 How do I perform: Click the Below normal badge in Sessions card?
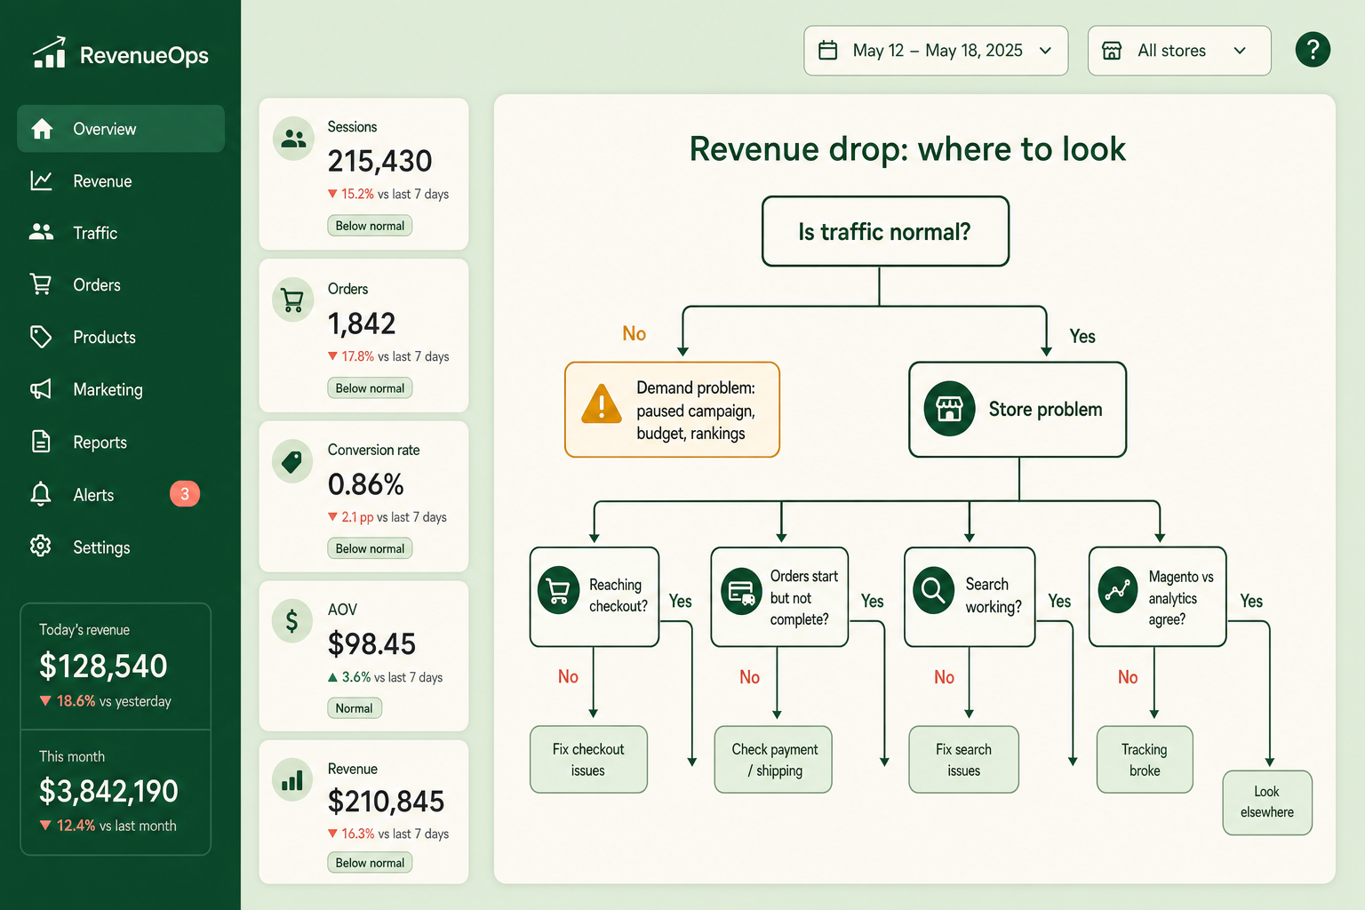pyautogui.click(x=370, y=226)
